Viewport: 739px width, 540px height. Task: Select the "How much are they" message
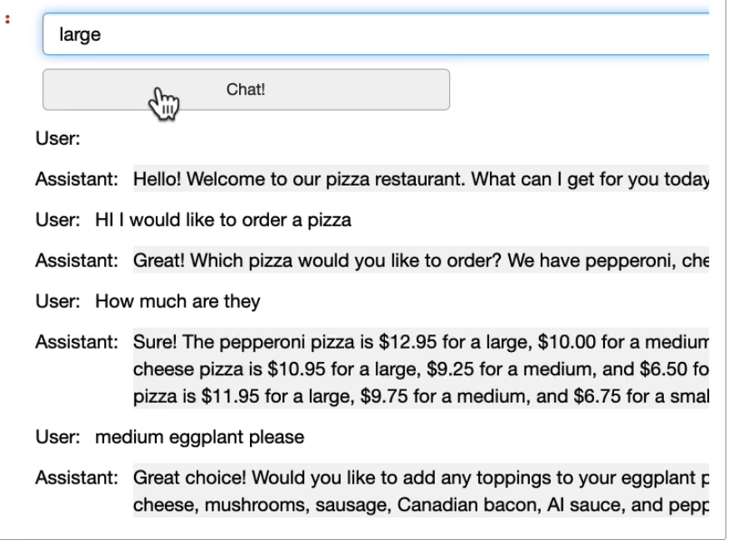[x=177, y=301]
